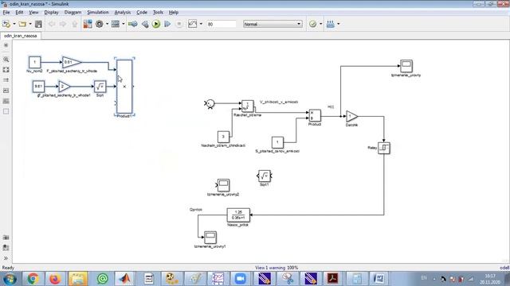
Task: Click the Model Advisor checkmark icon
Action: tap(312, 24)
